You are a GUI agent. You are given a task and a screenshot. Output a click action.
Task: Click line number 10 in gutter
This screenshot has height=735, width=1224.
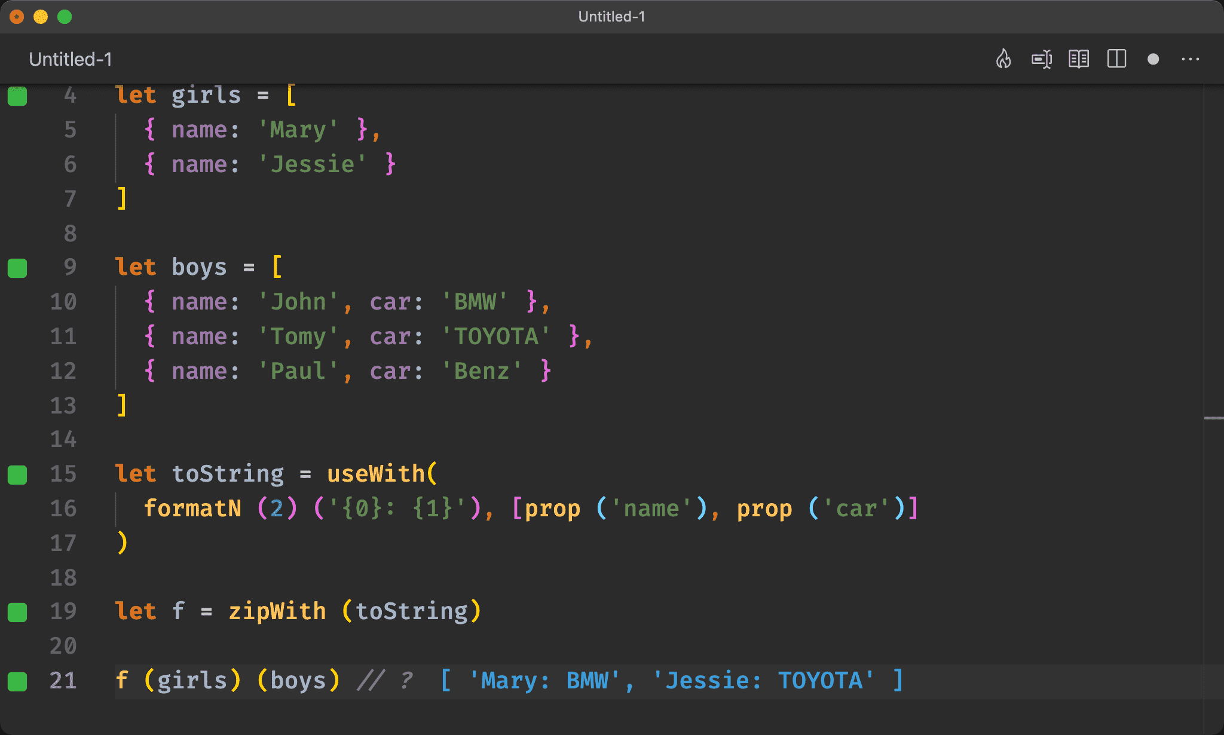(x=63, y=302)
